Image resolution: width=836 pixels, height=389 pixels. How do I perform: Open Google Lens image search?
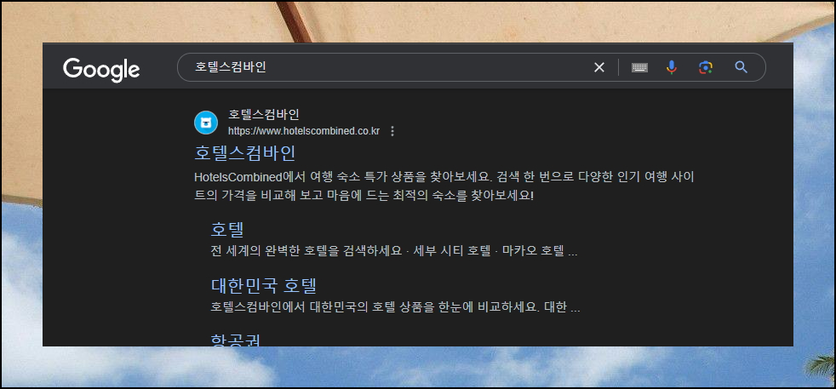coord(706,67)
